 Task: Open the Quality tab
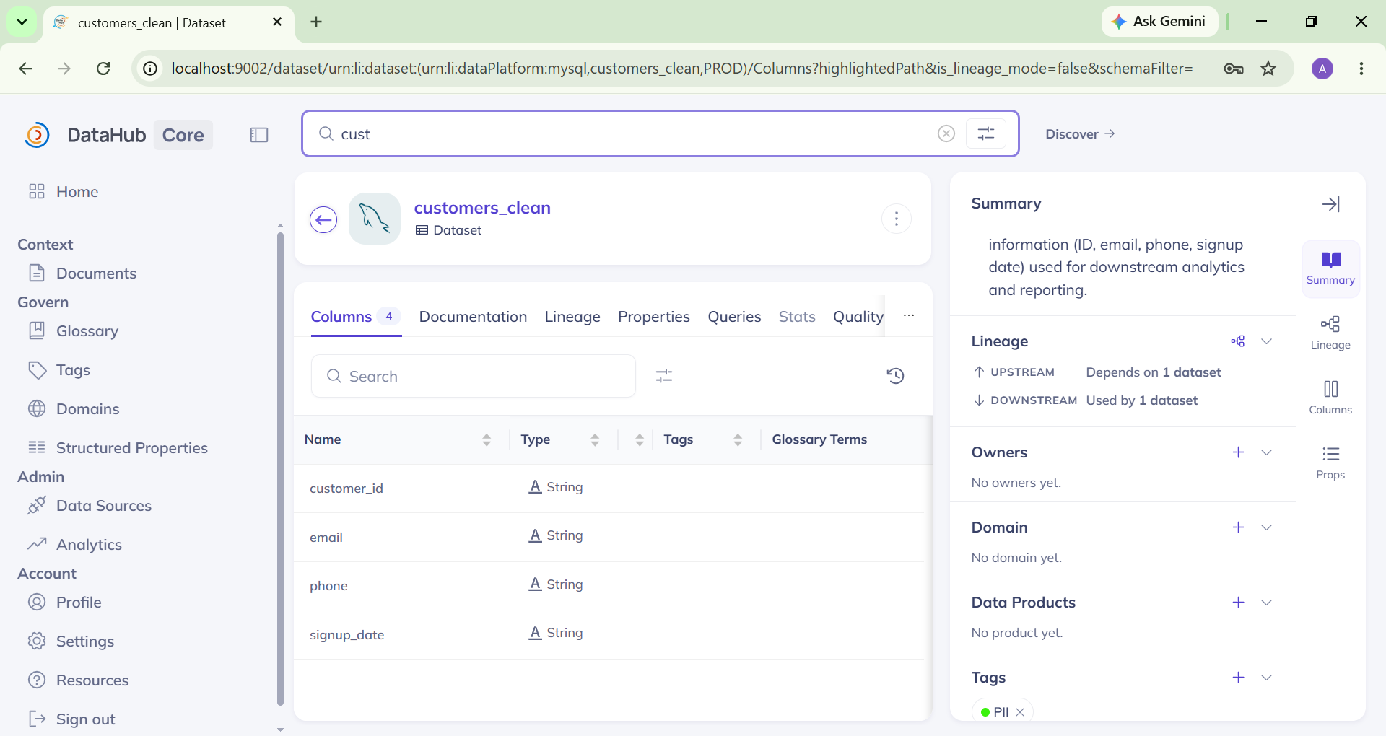(858, 317)
